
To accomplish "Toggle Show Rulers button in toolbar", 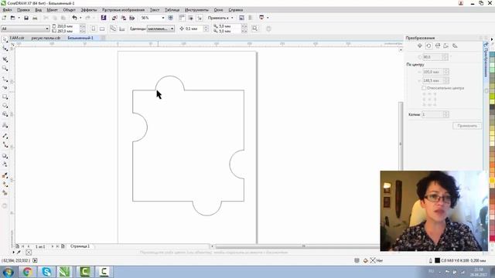I will (x=182, y=18).
